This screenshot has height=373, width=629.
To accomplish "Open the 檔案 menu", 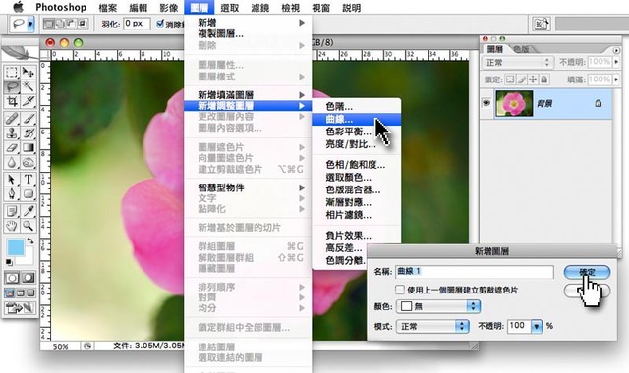I will [107, 8].
